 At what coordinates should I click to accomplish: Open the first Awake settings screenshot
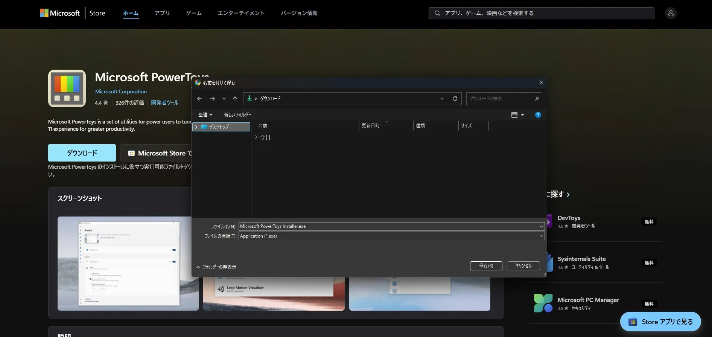[x=128, y=264]
